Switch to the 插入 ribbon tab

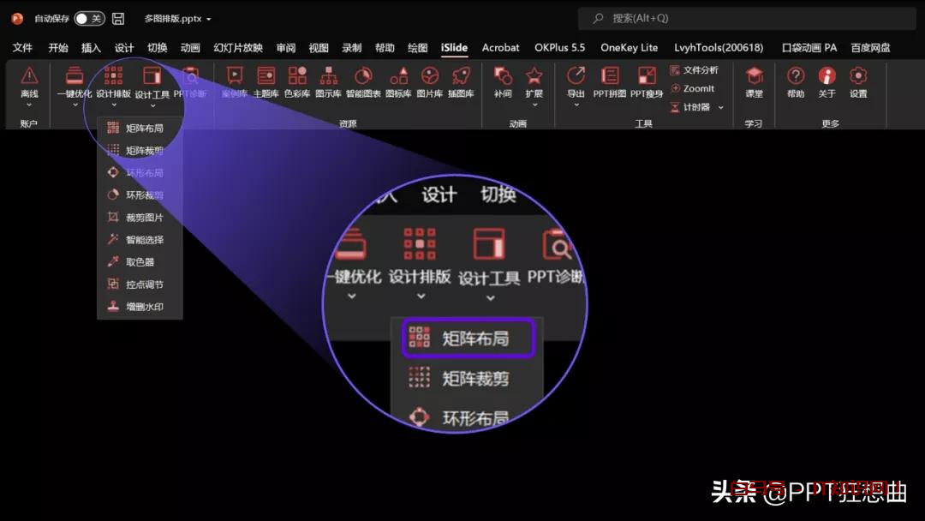point(91,48)
